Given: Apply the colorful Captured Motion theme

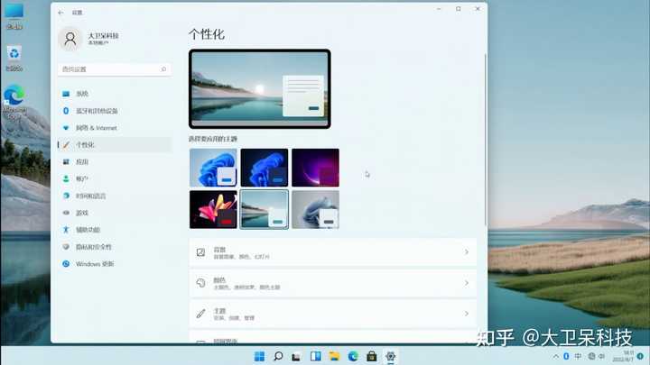Looking at the screenshot, I should (213, 209).
